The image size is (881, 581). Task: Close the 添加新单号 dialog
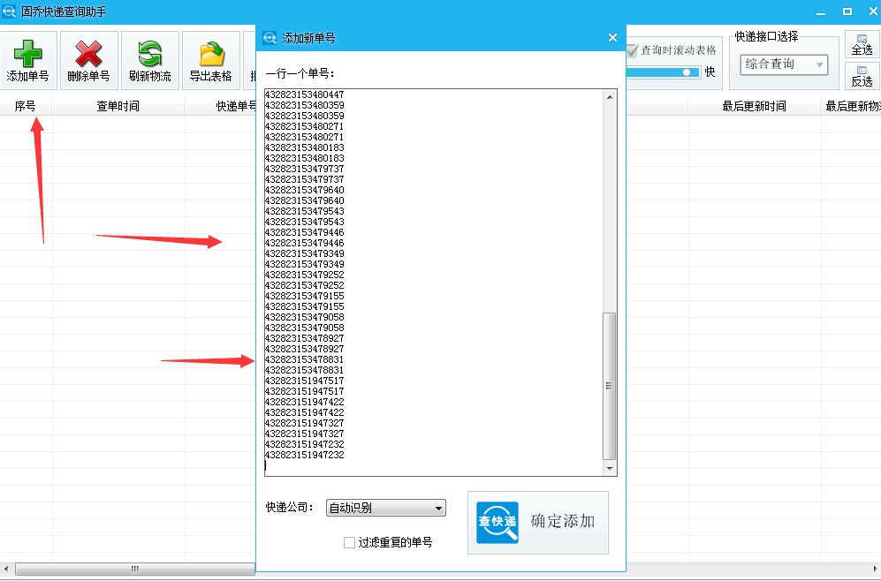(x=612, y=37)
